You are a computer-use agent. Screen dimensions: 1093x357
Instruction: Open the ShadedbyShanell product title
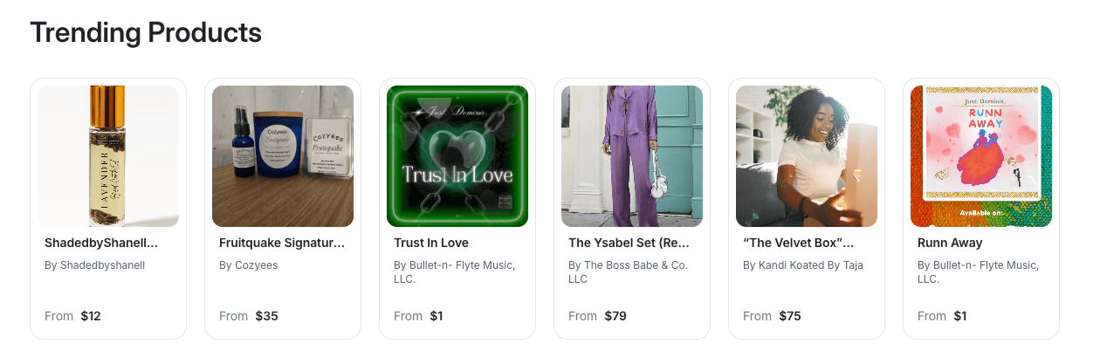tap(101, 243)
